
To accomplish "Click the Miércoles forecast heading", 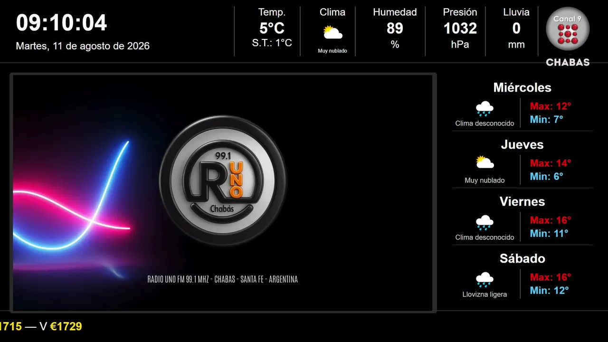I will point(522,87).
